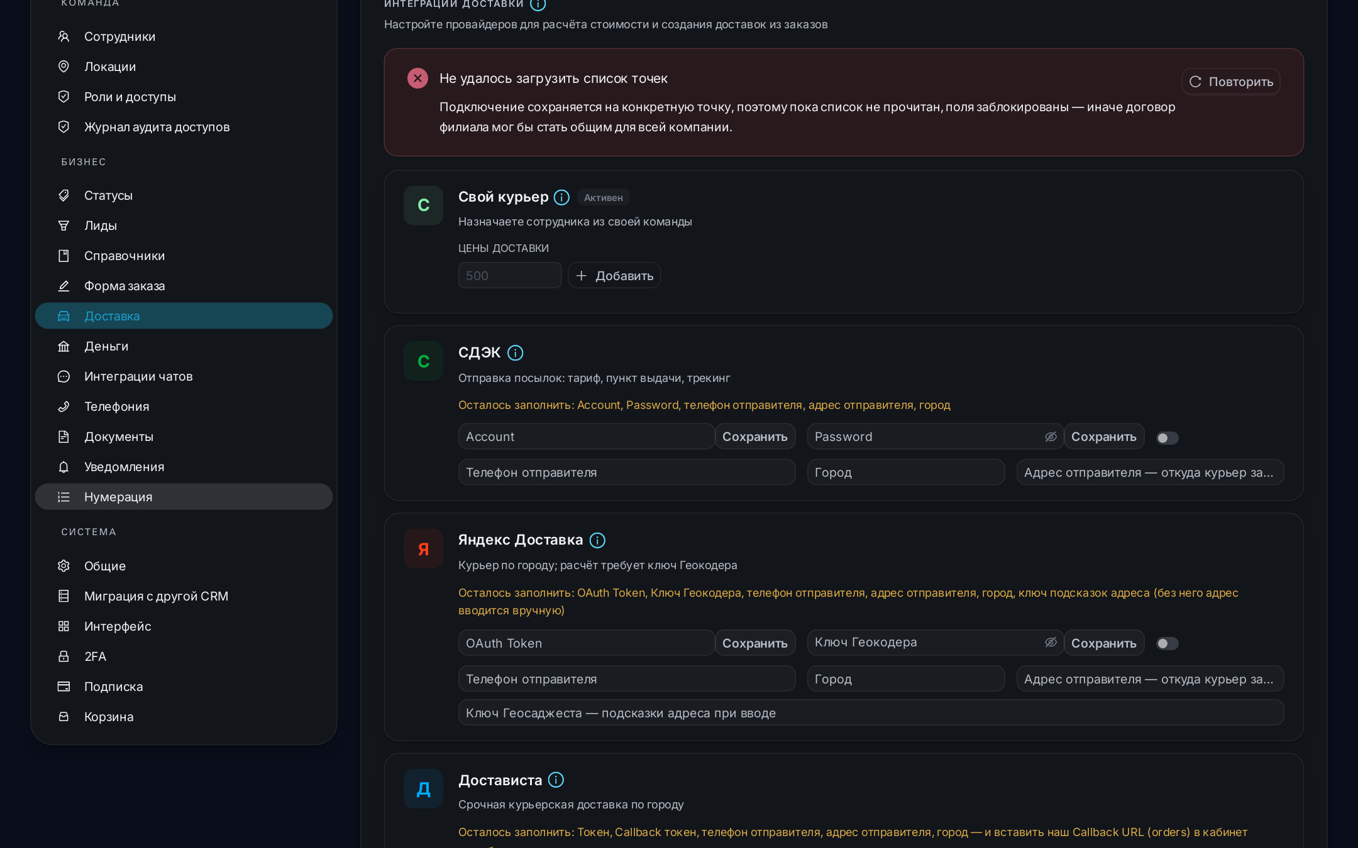Click the Не удалось загрузить список точек heading
The width and height of the screenshot is (1358, 848).
pyautogui.click(x=553, y=79)
